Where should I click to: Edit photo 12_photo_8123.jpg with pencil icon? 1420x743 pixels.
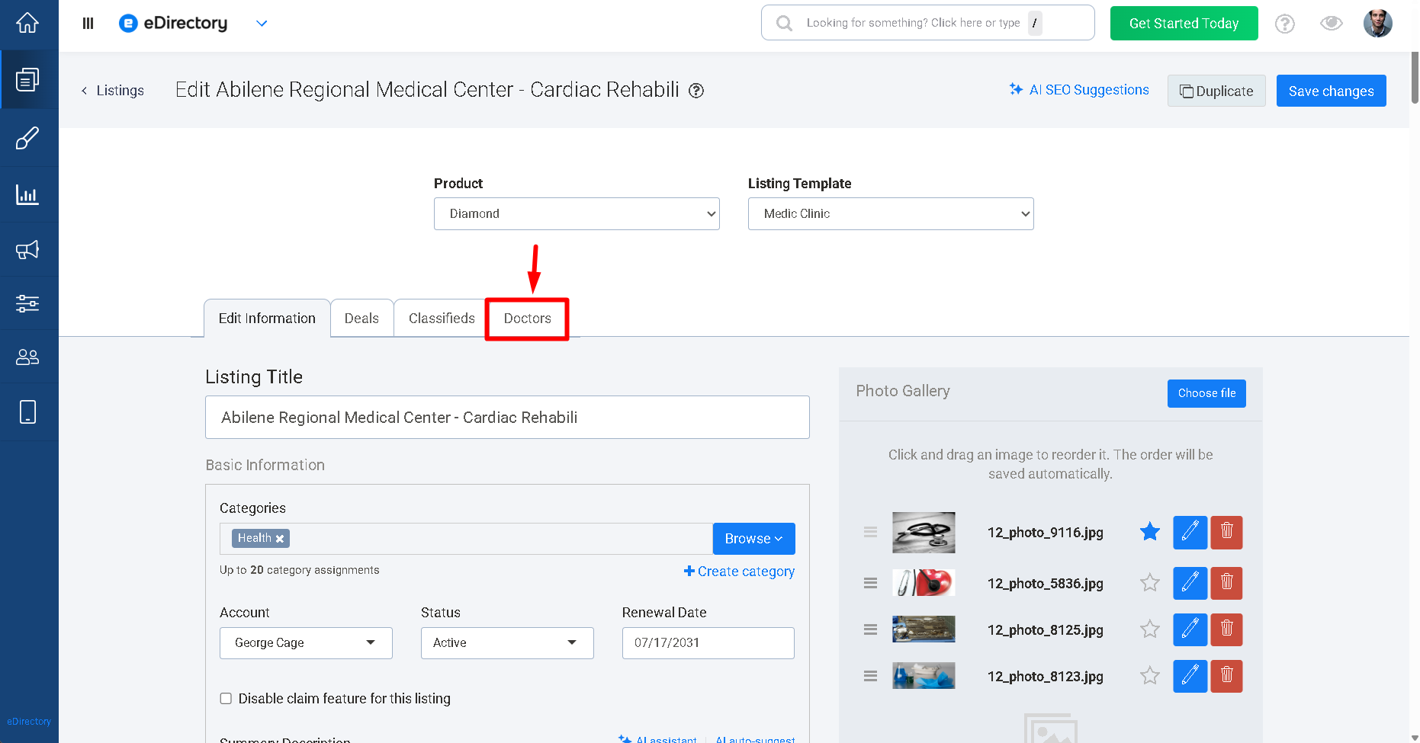click(x=1190, y=676)
